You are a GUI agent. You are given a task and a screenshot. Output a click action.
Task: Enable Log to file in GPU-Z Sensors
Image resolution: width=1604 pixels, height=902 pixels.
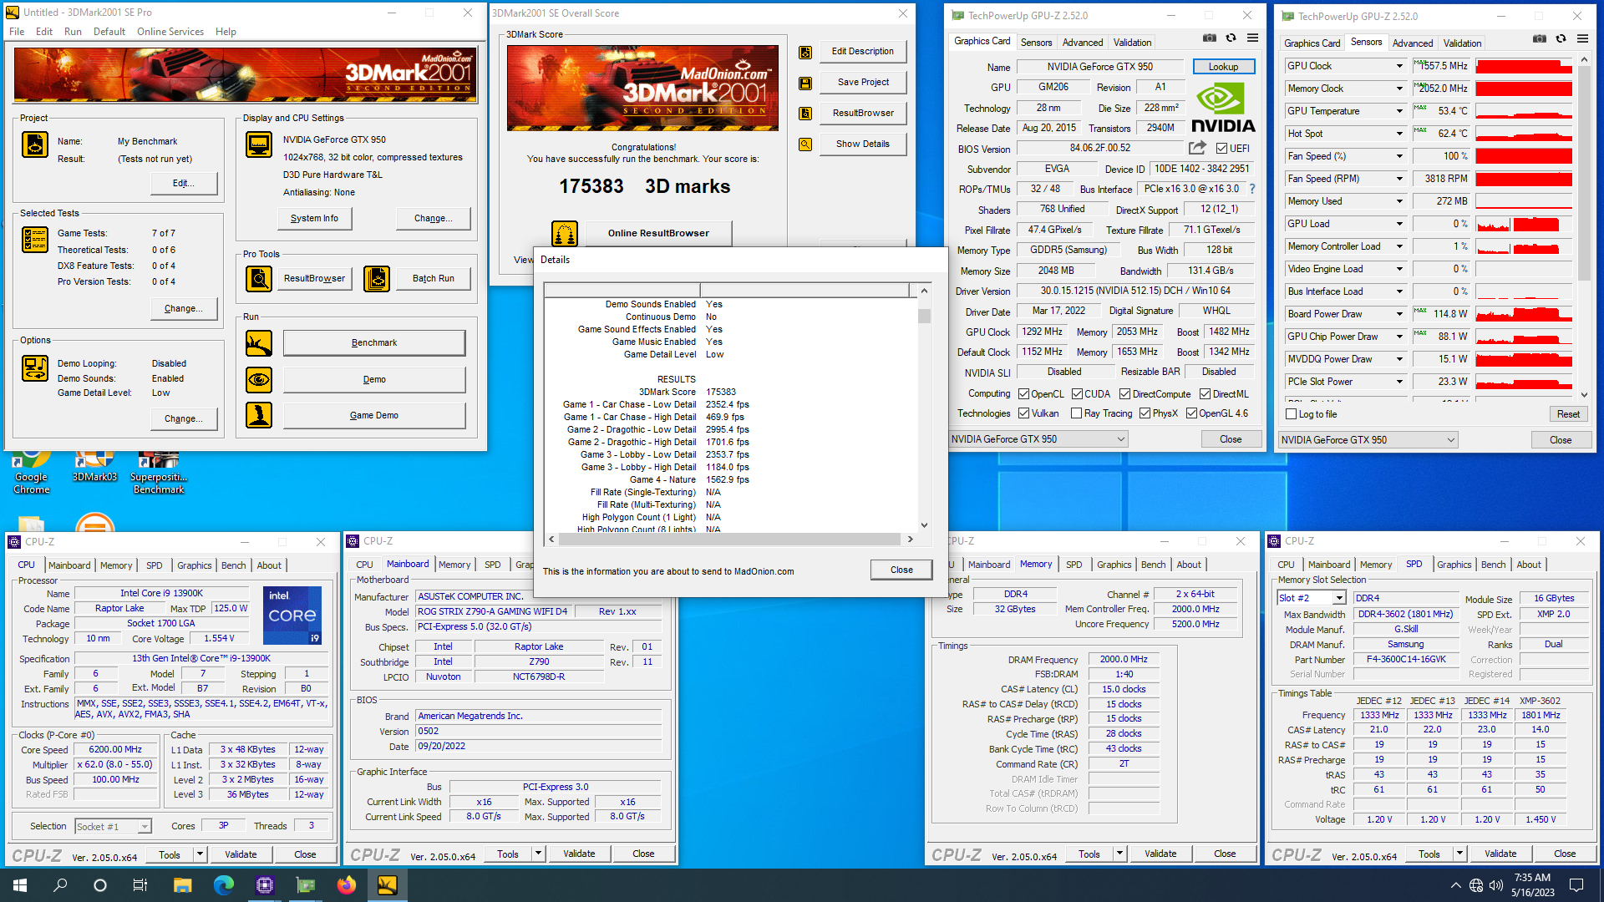1291,414
